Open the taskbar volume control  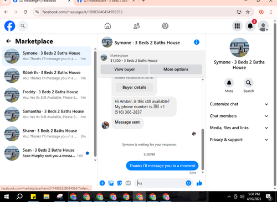tap(242, 196)
